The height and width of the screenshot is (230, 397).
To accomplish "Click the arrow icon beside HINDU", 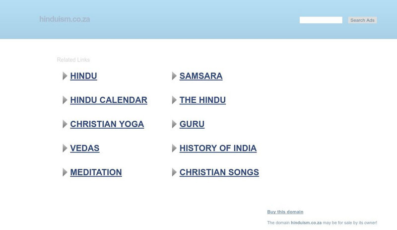I will 65,76.
